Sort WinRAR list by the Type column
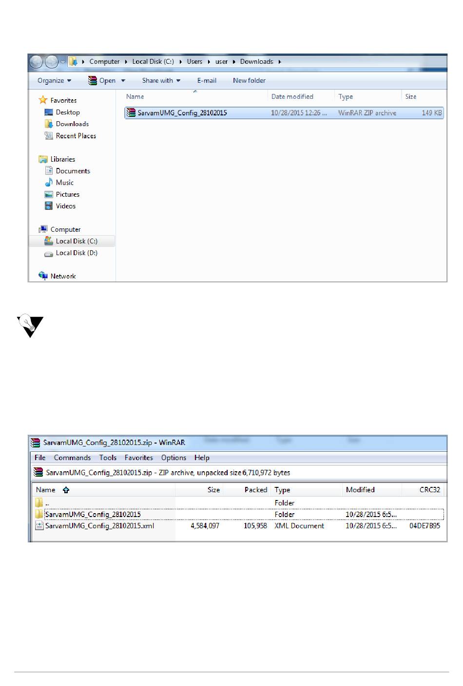 (282, 490)
